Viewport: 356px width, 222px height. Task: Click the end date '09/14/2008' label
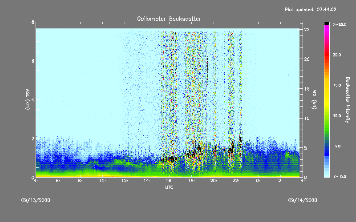pos(303,200)
